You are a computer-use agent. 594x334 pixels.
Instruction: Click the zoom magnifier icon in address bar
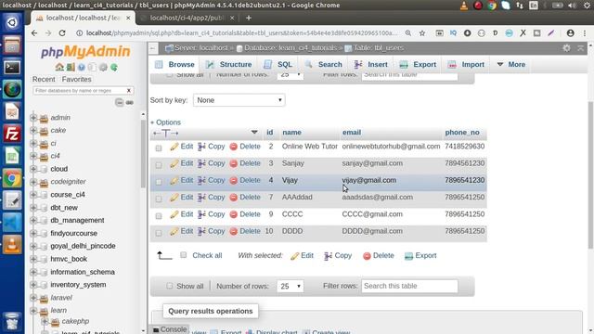tap(408, 33)
